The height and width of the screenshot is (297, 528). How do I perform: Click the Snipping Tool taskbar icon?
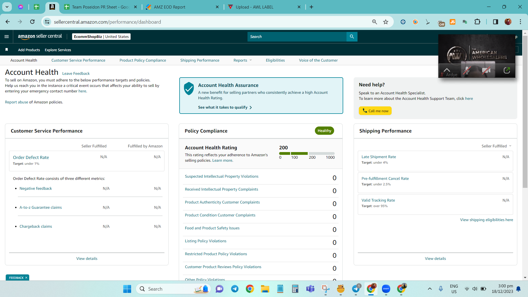pyautogui.click(x=326, y=289)
